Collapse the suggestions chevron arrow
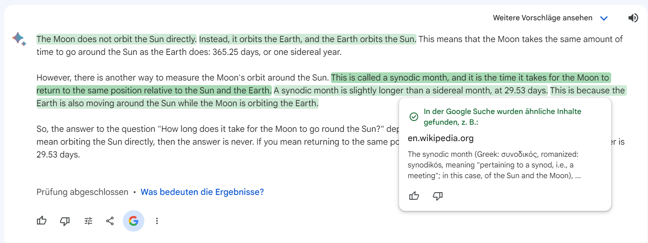This screenshot has height=243, width=648. [x=604, y=17]
